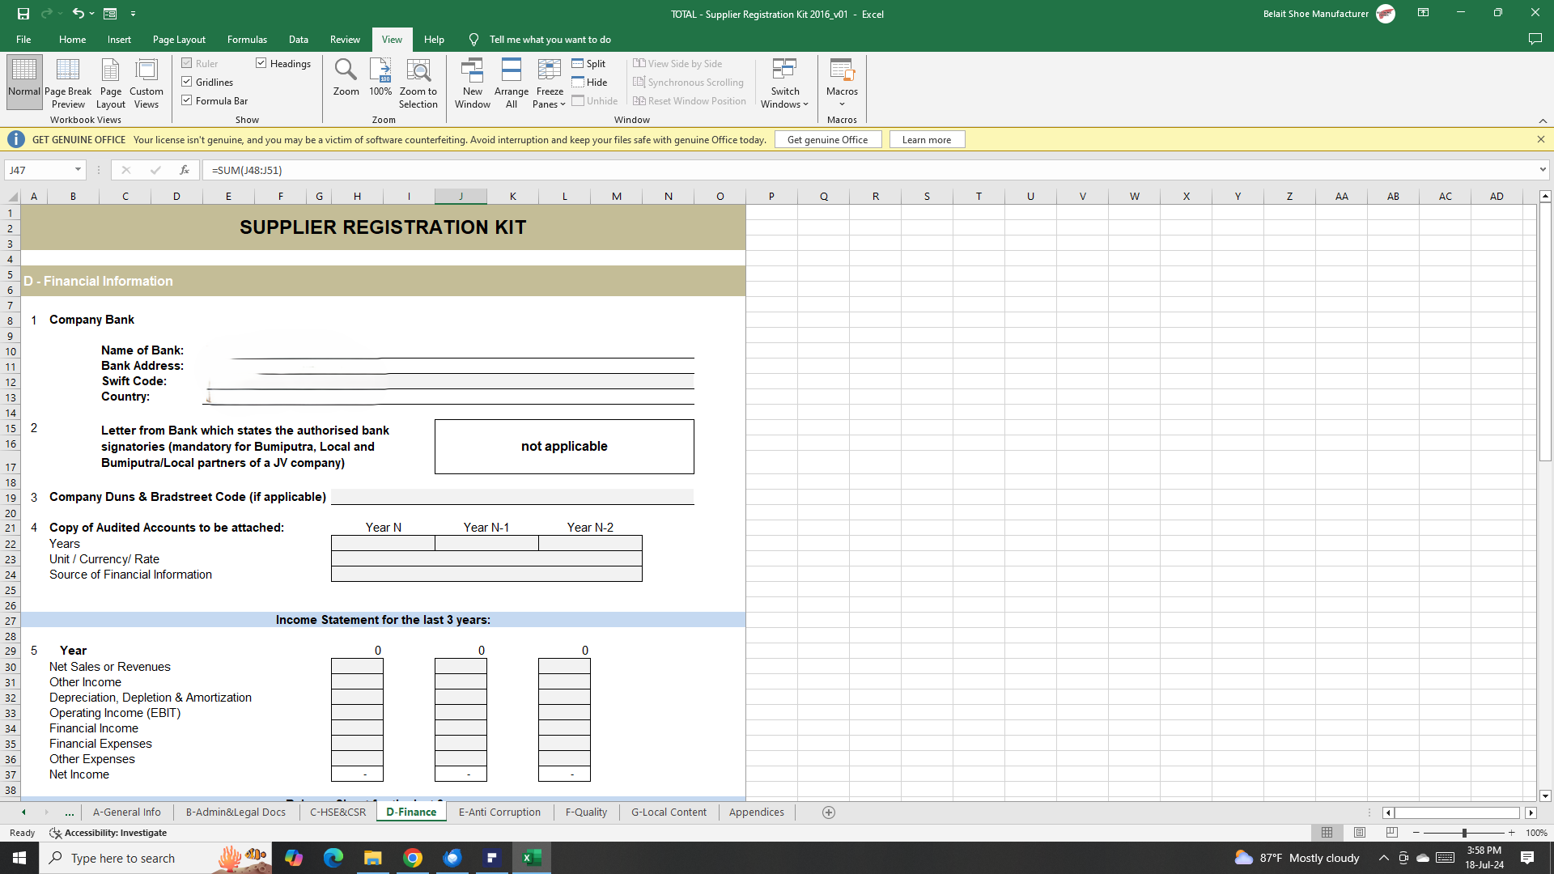Screen dimensions: 1554x874
Task: Expand the Name Box dropdown arrow
Action: pos(78,170)
